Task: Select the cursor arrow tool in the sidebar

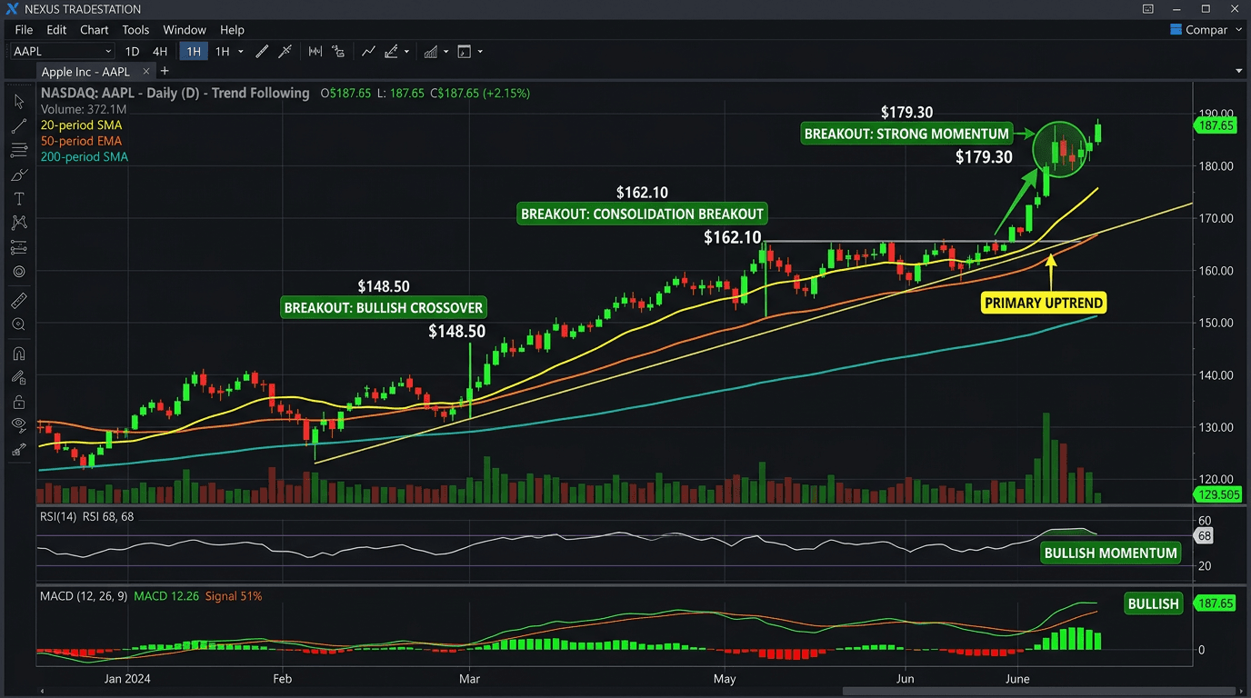Action: tap(18, 102)
